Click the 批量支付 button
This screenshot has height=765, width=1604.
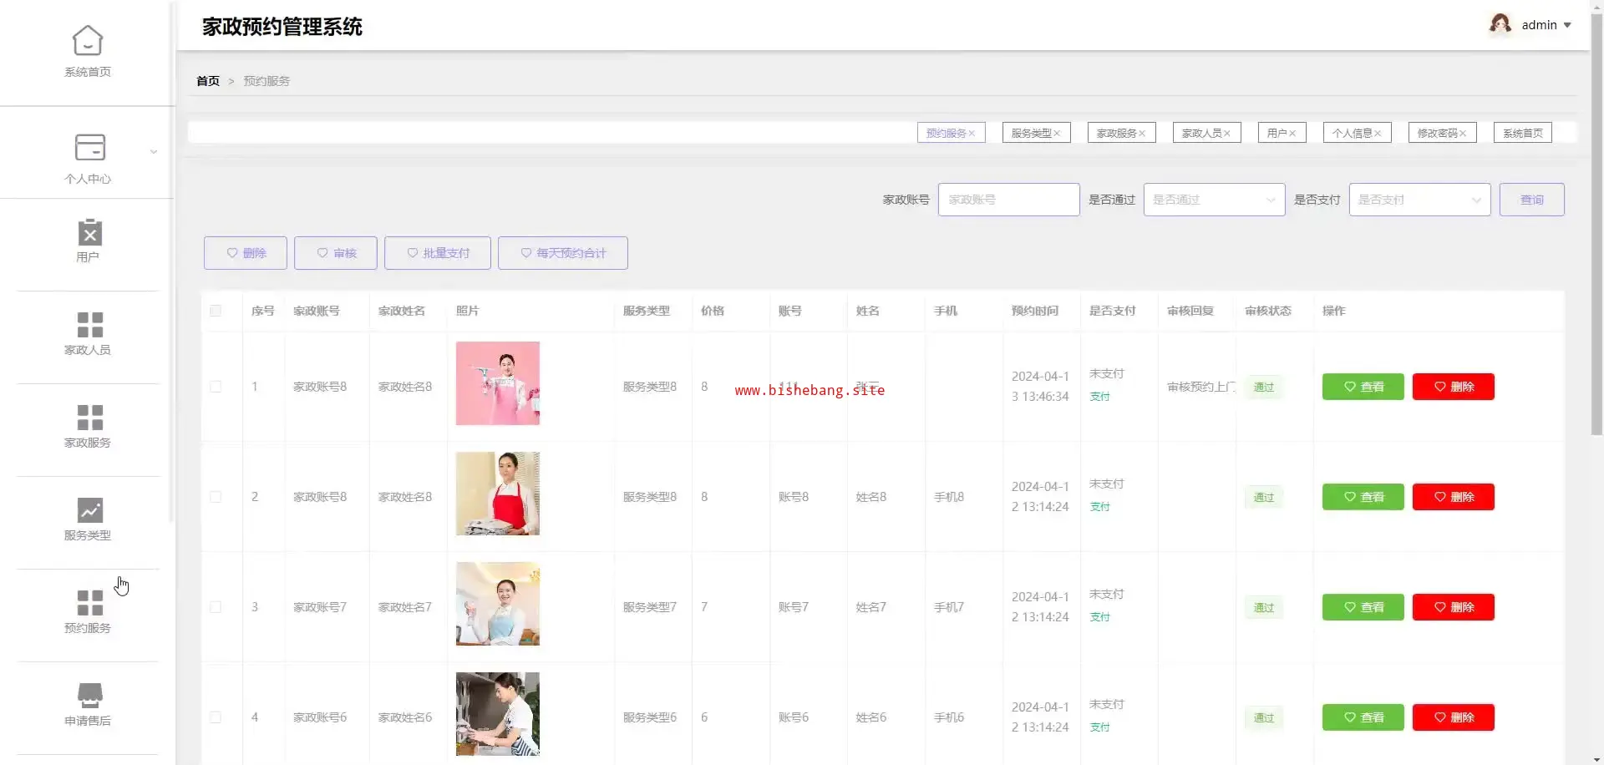tap(438, 253)
